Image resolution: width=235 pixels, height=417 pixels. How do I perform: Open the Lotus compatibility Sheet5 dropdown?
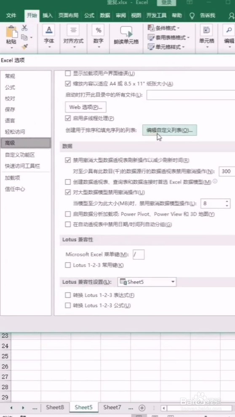tap(147, 282)
